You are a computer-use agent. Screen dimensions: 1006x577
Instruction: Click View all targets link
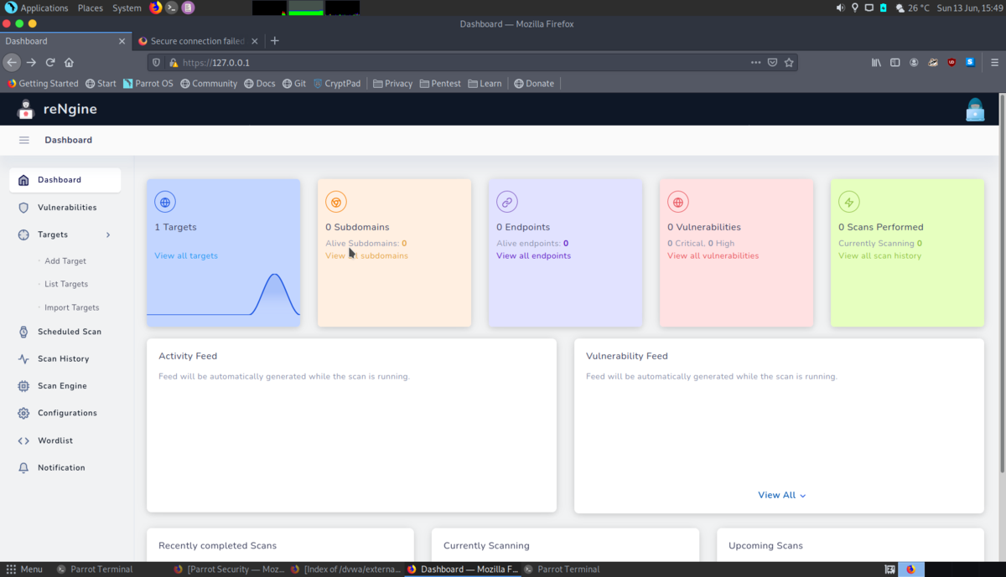tap(186, 255)
